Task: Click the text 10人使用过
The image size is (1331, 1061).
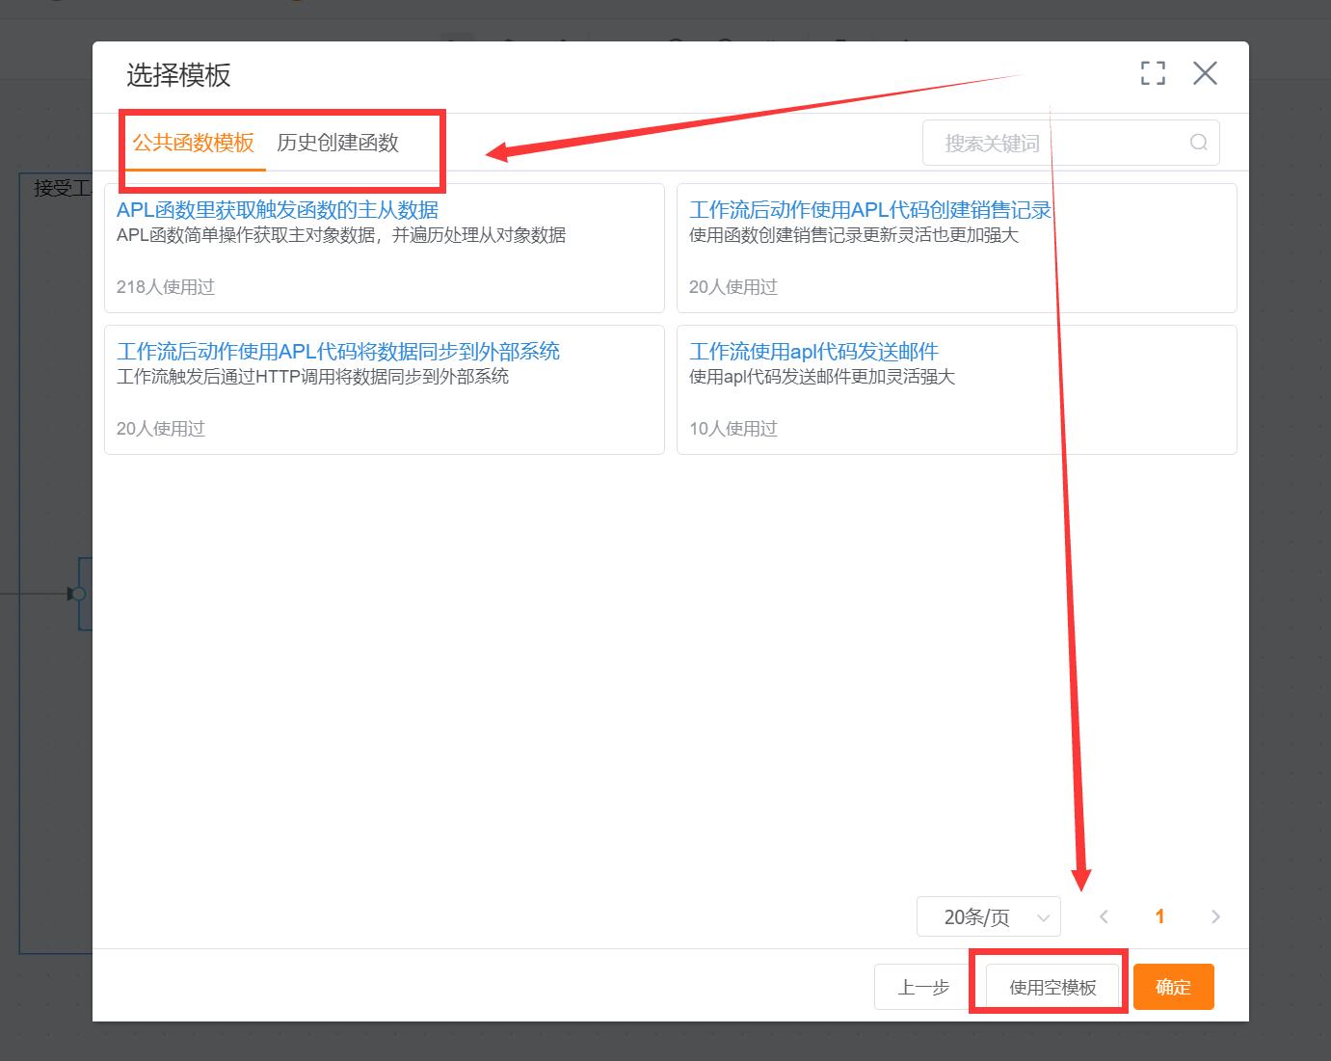Action: (732, 429)
